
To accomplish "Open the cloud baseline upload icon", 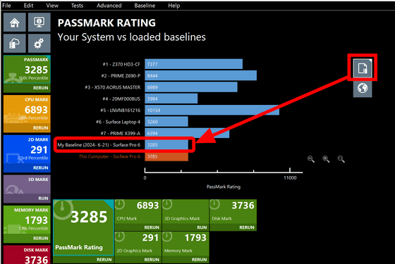I will (x=15, y=44).
